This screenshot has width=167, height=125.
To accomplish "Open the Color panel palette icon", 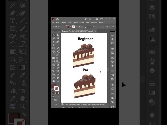I will point(112,49).
